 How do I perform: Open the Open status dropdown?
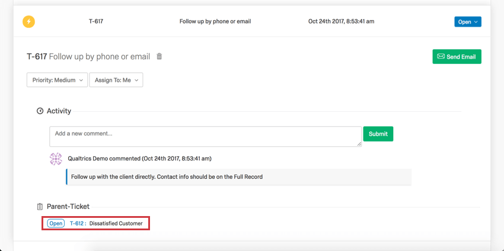(x=468, y=22)
